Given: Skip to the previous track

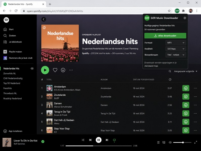Looking at the screenshot, I should [x=90, y=140].
